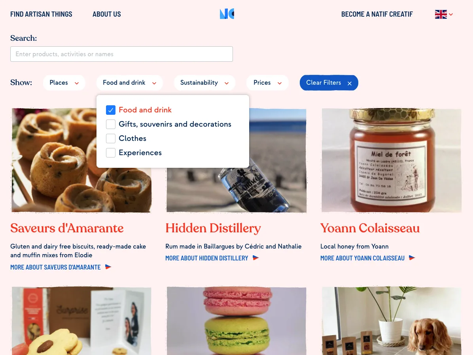The width and height of the screenshot is (473, 355).
Task: Open Yoann Colaisseau title link
Action: pos(370,228)
